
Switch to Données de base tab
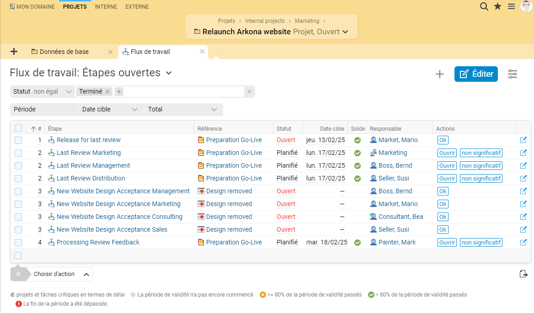[64, 52]
